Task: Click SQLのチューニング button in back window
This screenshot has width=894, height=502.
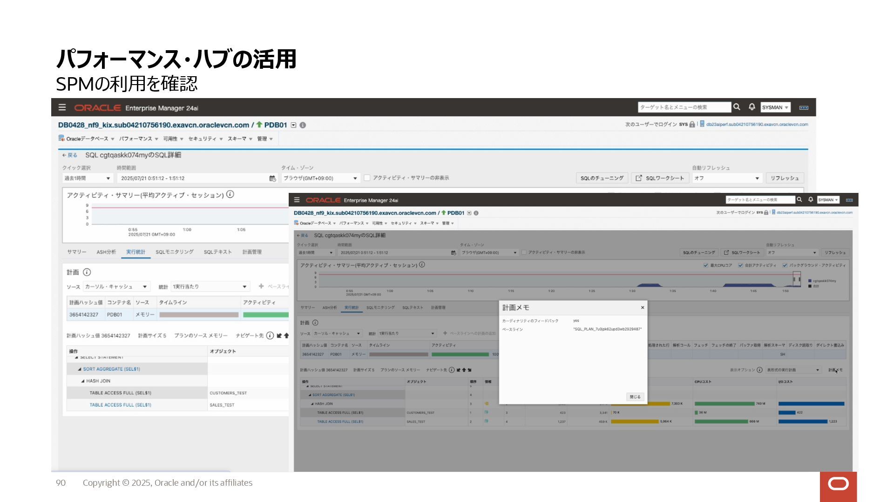Action: [x=602, y=178]
